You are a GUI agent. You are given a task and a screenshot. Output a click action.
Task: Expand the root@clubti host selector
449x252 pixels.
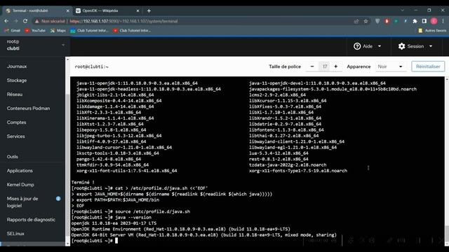(35, 45)
